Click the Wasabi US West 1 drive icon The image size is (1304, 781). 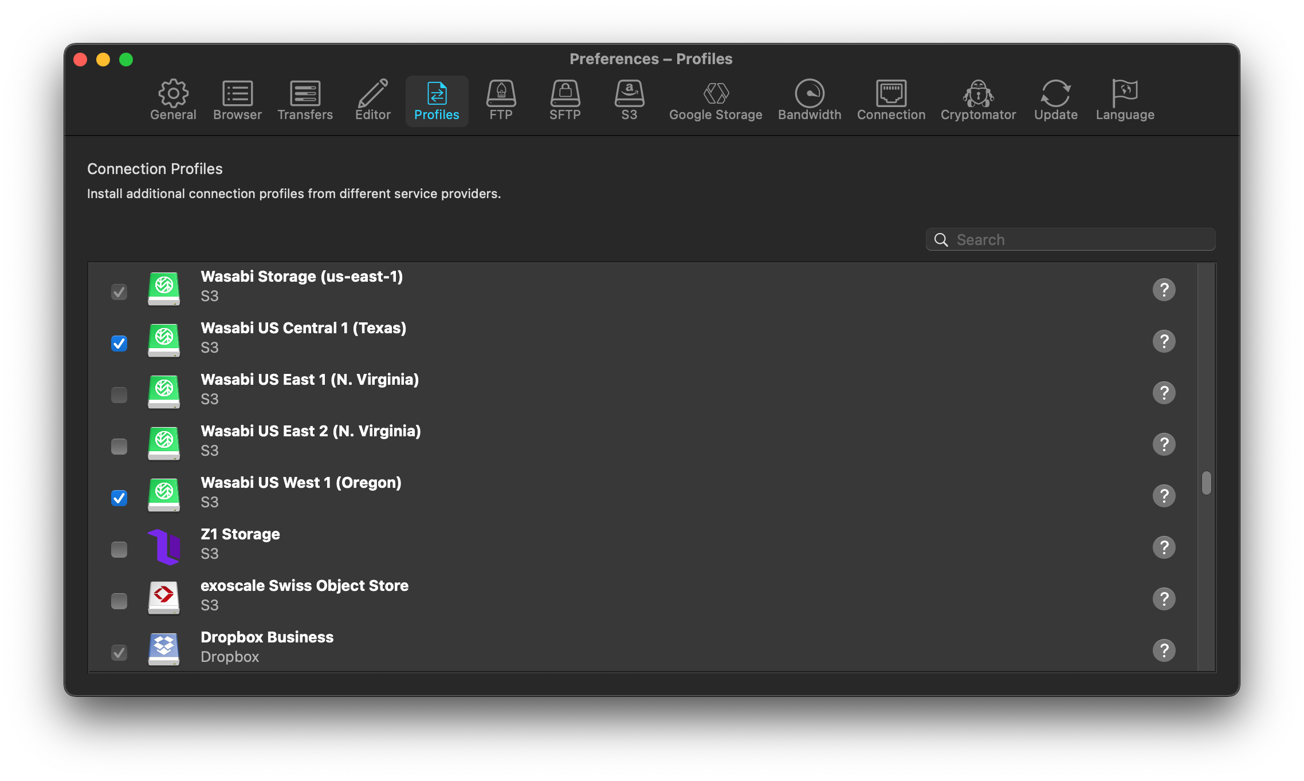click(x=164, y=495)
